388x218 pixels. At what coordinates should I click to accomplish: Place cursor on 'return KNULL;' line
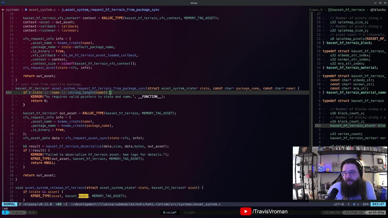[x=43, y=163]
